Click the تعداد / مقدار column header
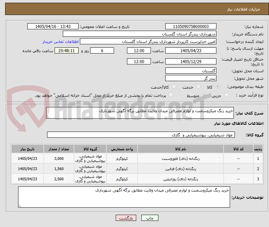269x227 pixels. (x=59, y=149)
